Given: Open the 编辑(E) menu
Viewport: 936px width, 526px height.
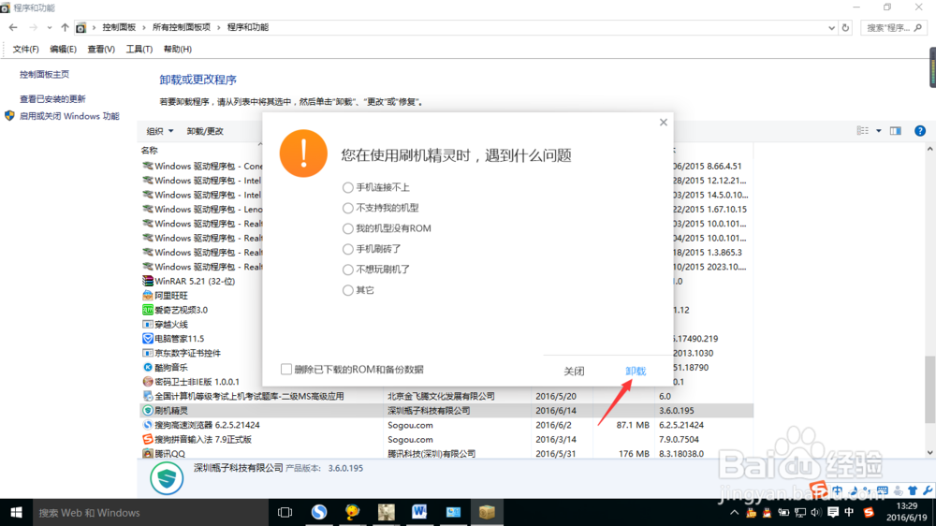Looking at the screenshot, I should click(x=63, y=50).
